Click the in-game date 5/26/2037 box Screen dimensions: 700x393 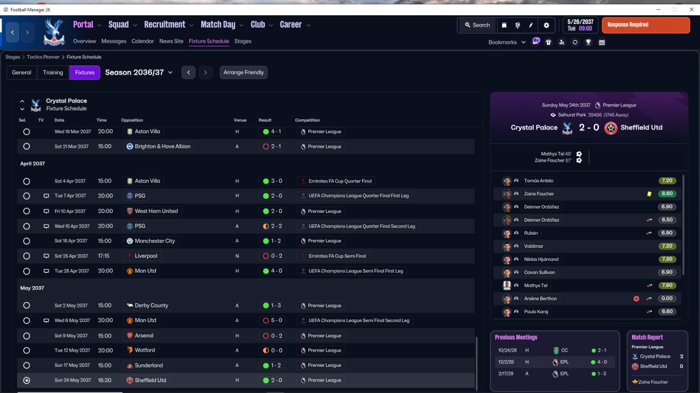point(580,25)
